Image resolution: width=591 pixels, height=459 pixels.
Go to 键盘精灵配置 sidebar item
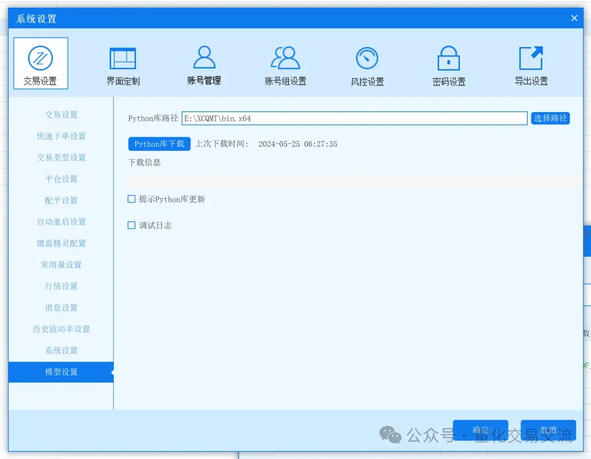[x=61, y=243]
